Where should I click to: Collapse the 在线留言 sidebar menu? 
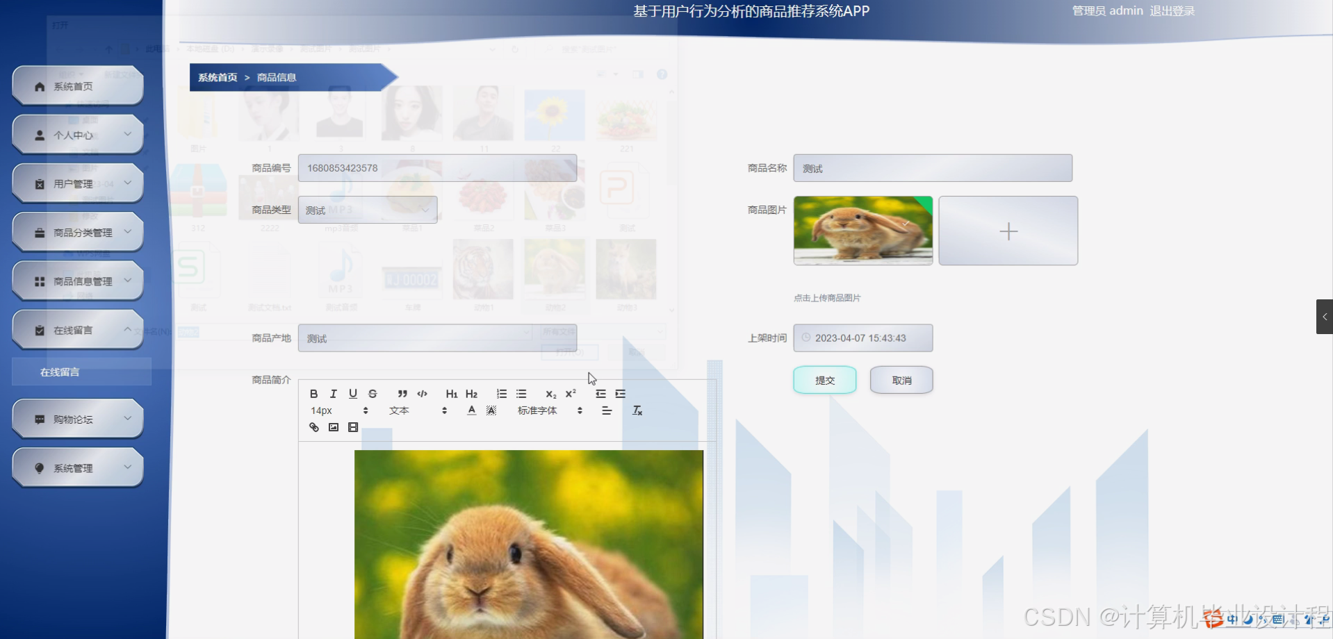pos(78,330)
